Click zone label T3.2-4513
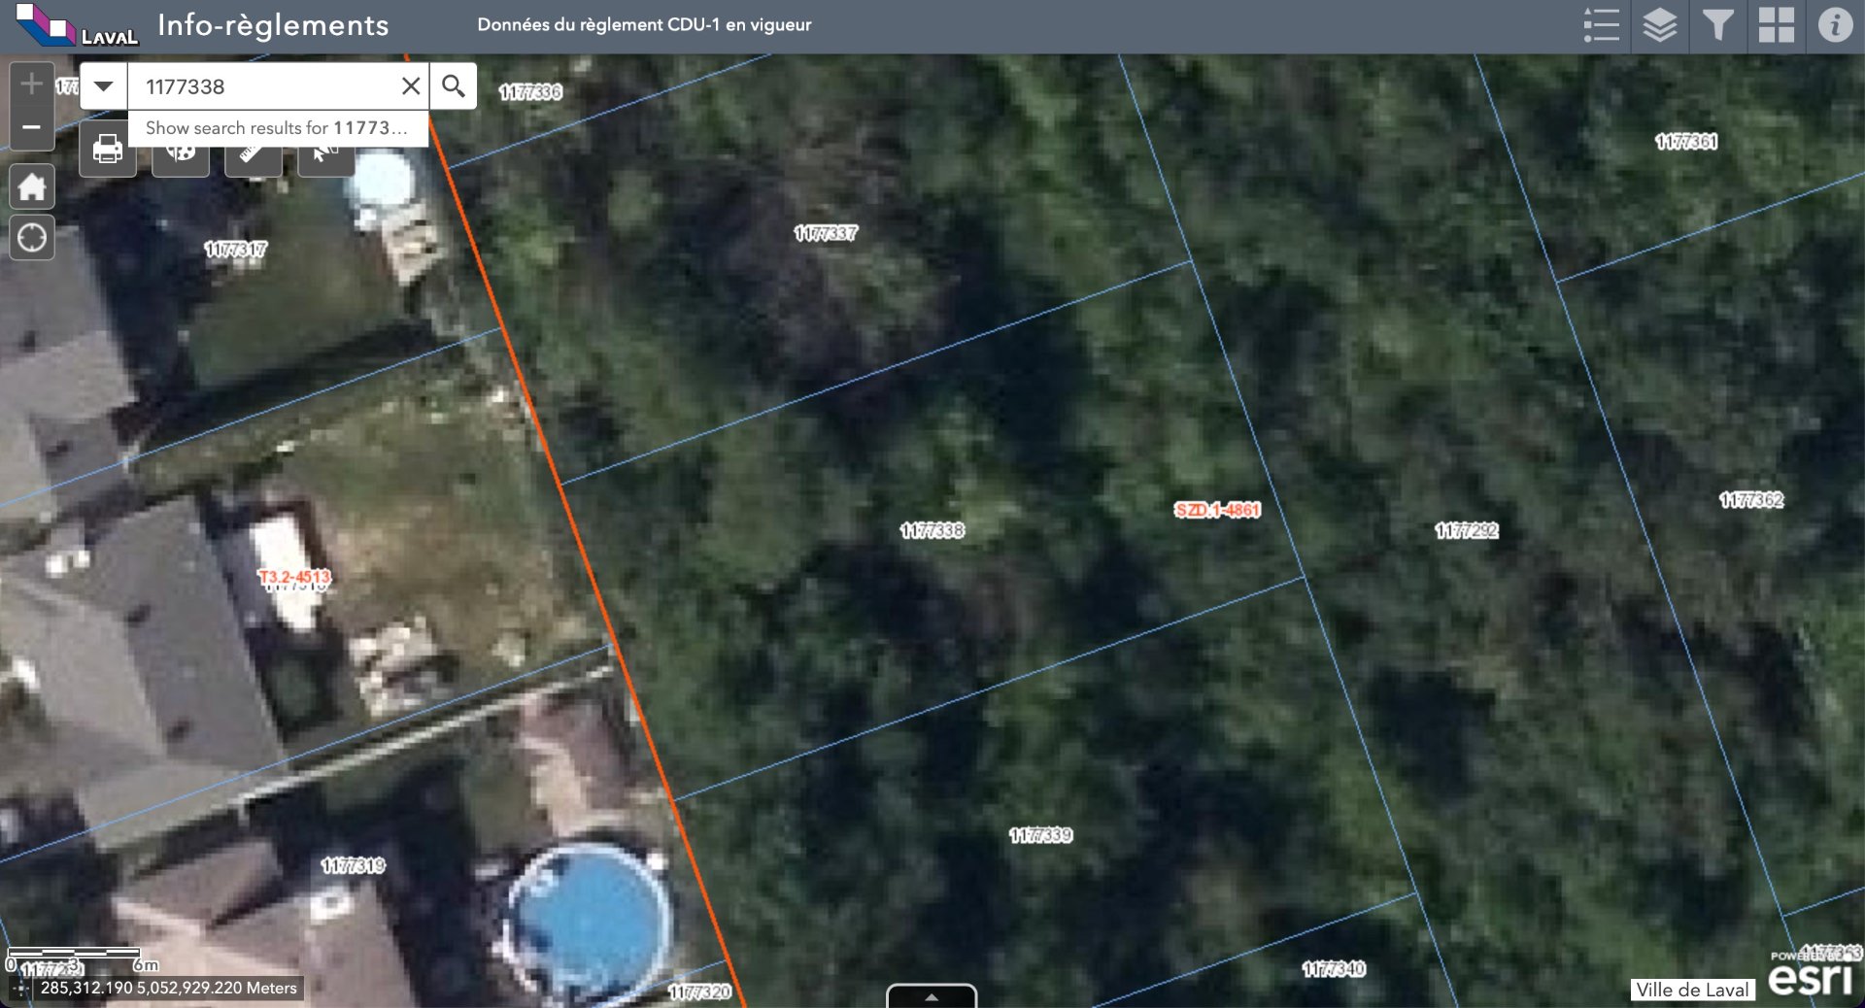This screenshot has width=1865, height=1008. point(294,577)
